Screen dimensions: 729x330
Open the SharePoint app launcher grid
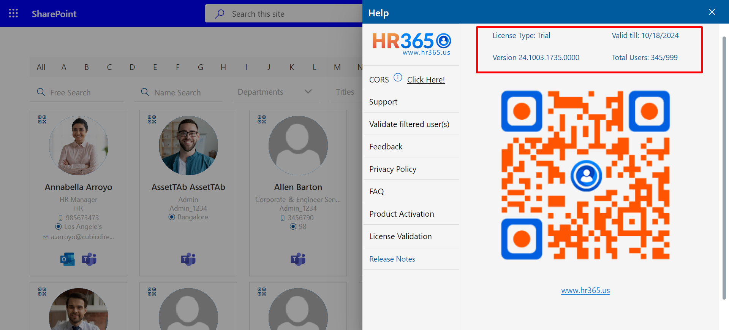pyautogui.click(x=13, y=13)
